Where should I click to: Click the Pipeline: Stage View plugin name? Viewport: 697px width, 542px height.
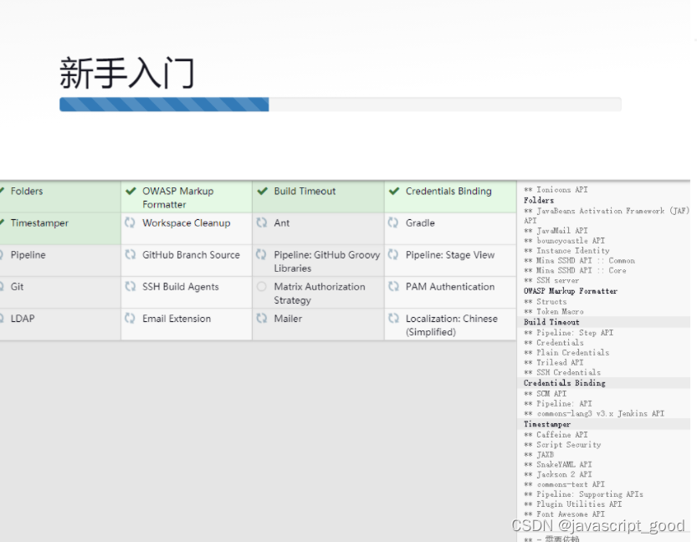(x=450, y=255)
